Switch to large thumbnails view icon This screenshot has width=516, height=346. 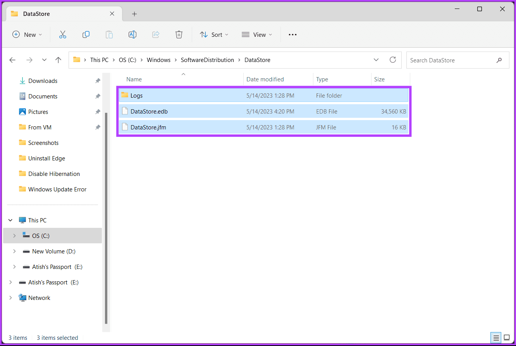[506, 337]
